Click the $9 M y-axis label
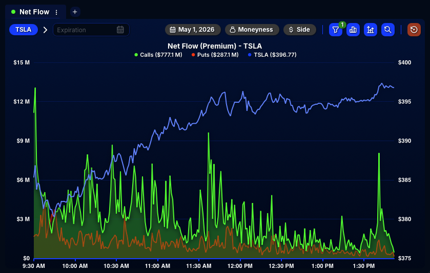This screenshot has height=273, width=430. 23,141
